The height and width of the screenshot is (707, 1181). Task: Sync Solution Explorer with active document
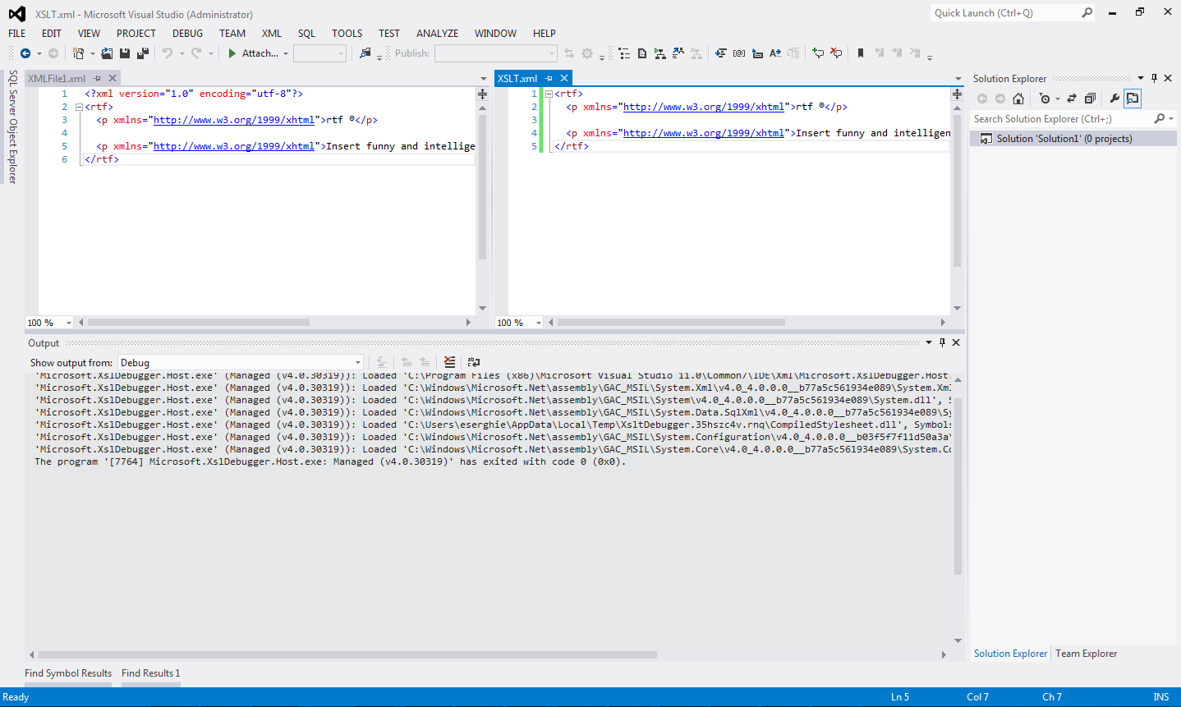1071,99
